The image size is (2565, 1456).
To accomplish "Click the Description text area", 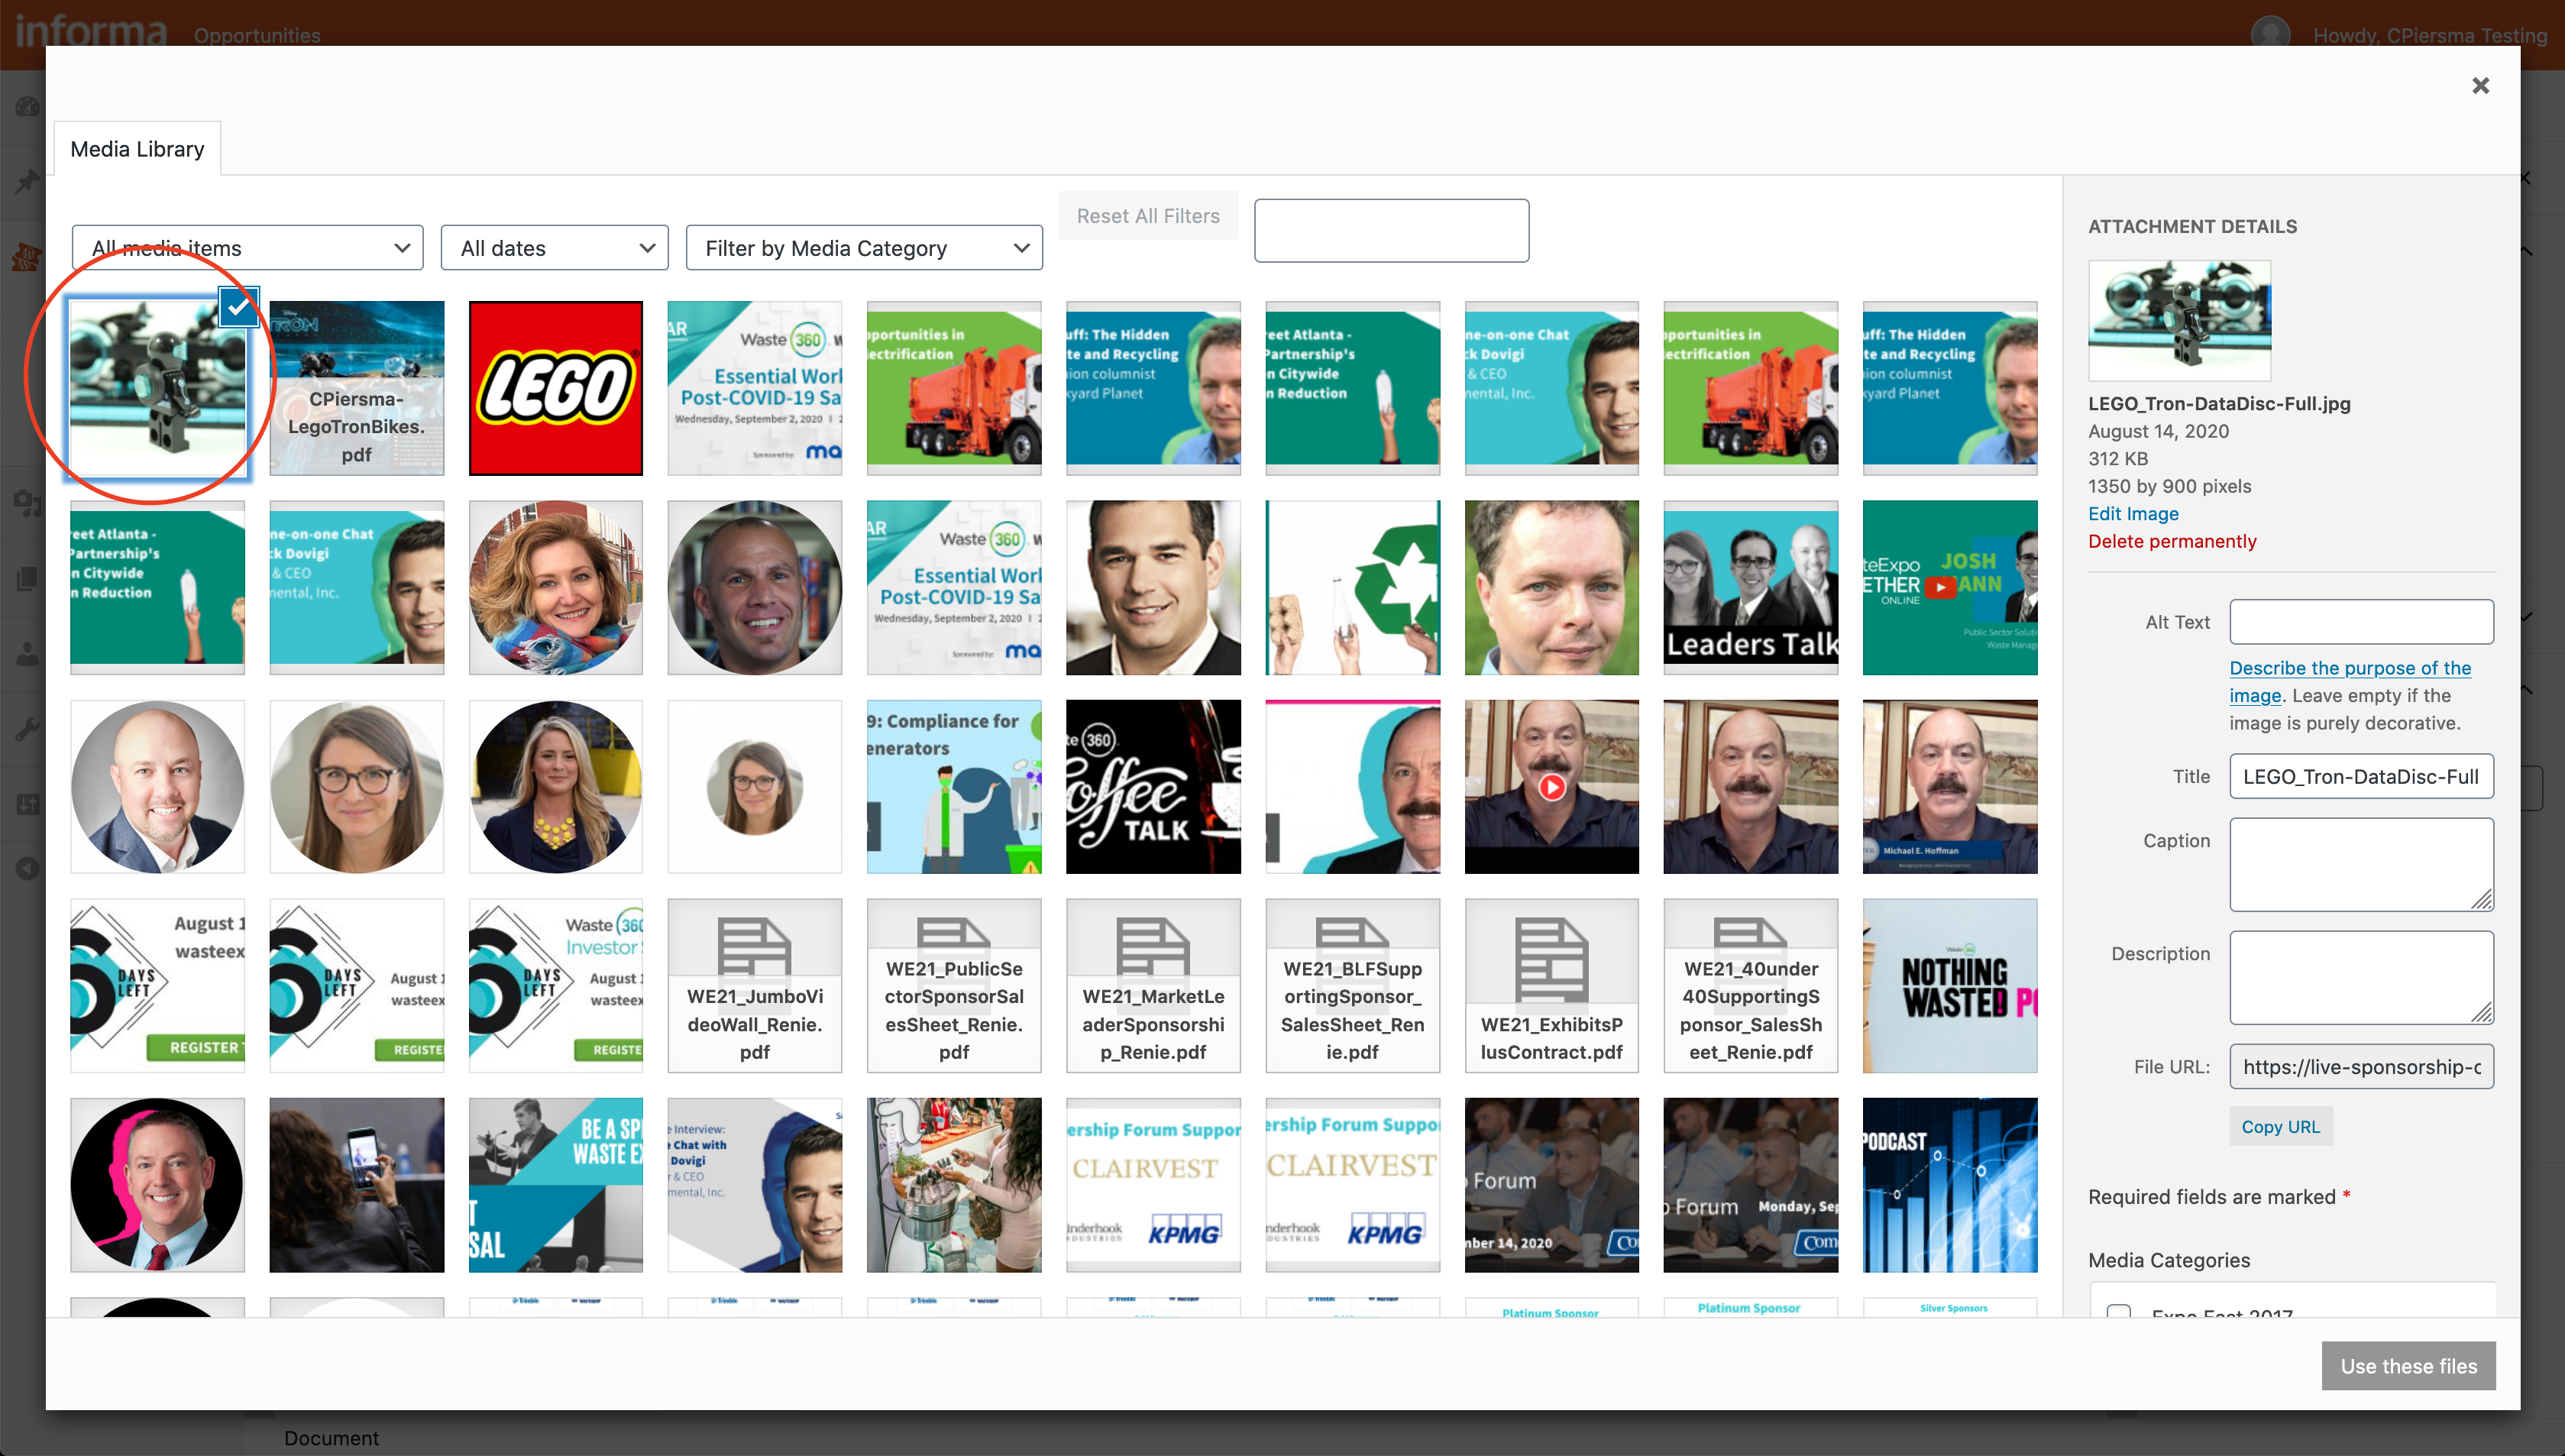I will pos(2360,977).
